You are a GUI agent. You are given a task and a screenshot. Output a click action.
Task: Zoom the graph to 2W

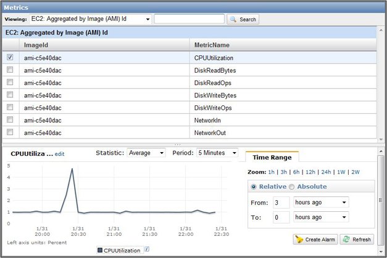click(x=356, y=172)
